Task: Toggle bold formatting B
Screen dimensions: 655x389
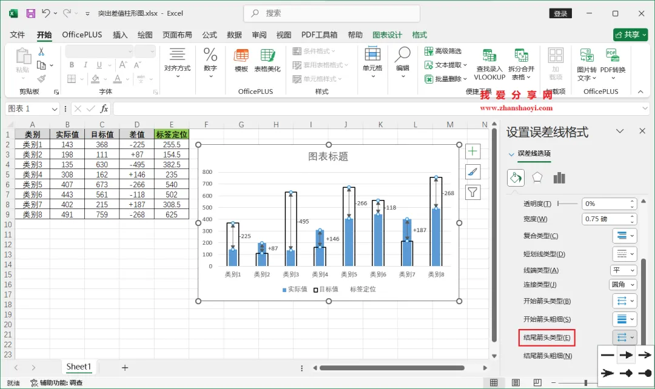Action: (72, 65)
